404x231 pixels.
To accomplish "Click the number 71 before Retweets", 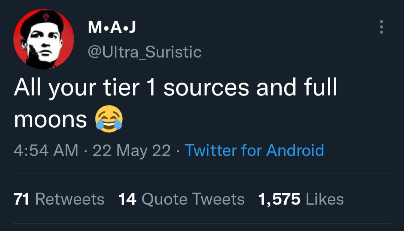I will tap(22, 199).
